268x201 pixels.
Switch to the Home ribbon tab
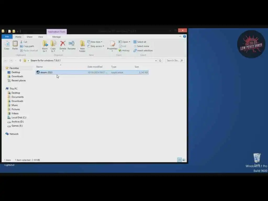click(18, 37)
